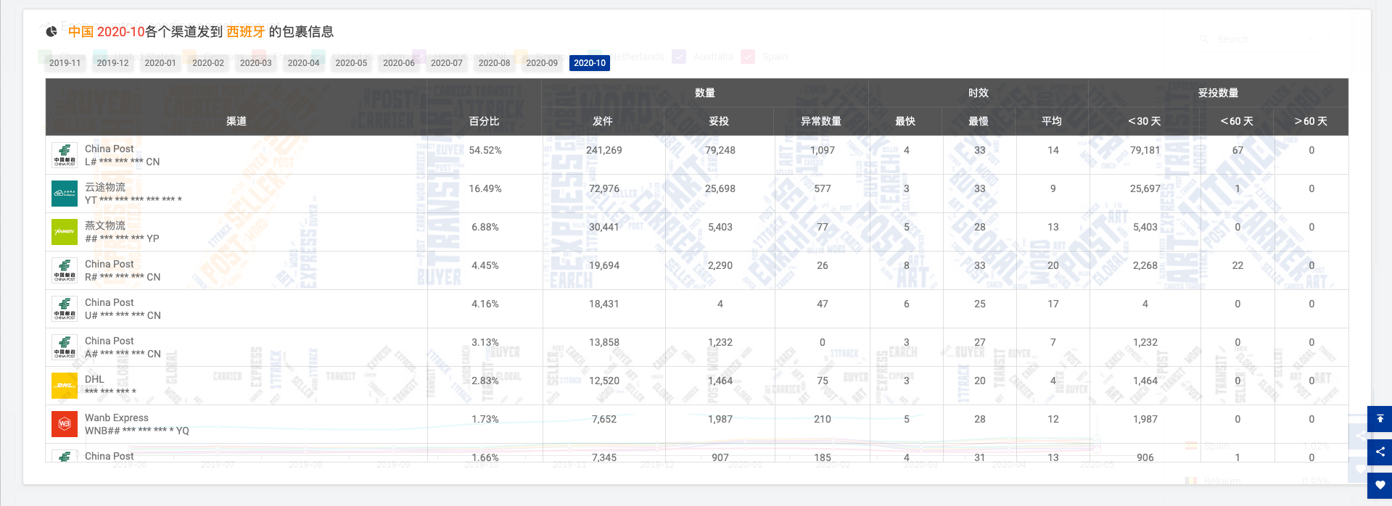Click the 时效 group header

(x=979, y=93)
